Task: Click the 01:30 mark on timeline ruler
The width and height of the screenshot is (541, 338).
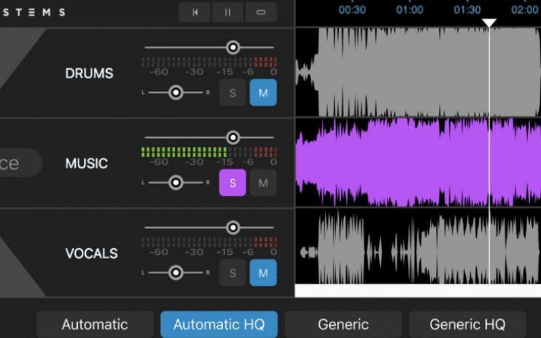Action: pos(467,9)
